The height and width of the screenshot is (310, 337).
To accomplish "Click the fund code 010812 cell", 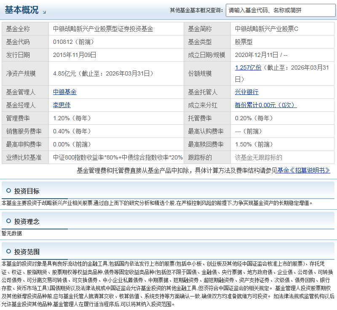I will click(x=116, y=42).
